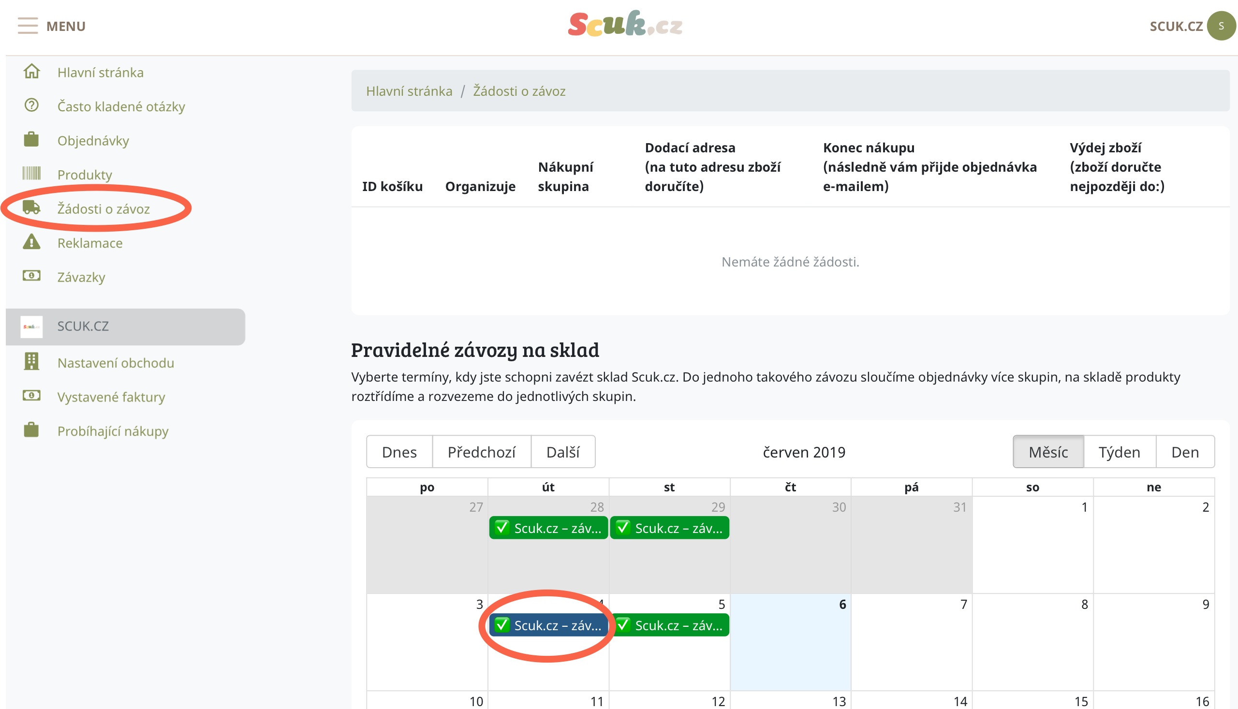Open the Scuk.cz event label on May 28
This screenshot has width=1238, height=709.
[558, 528]
